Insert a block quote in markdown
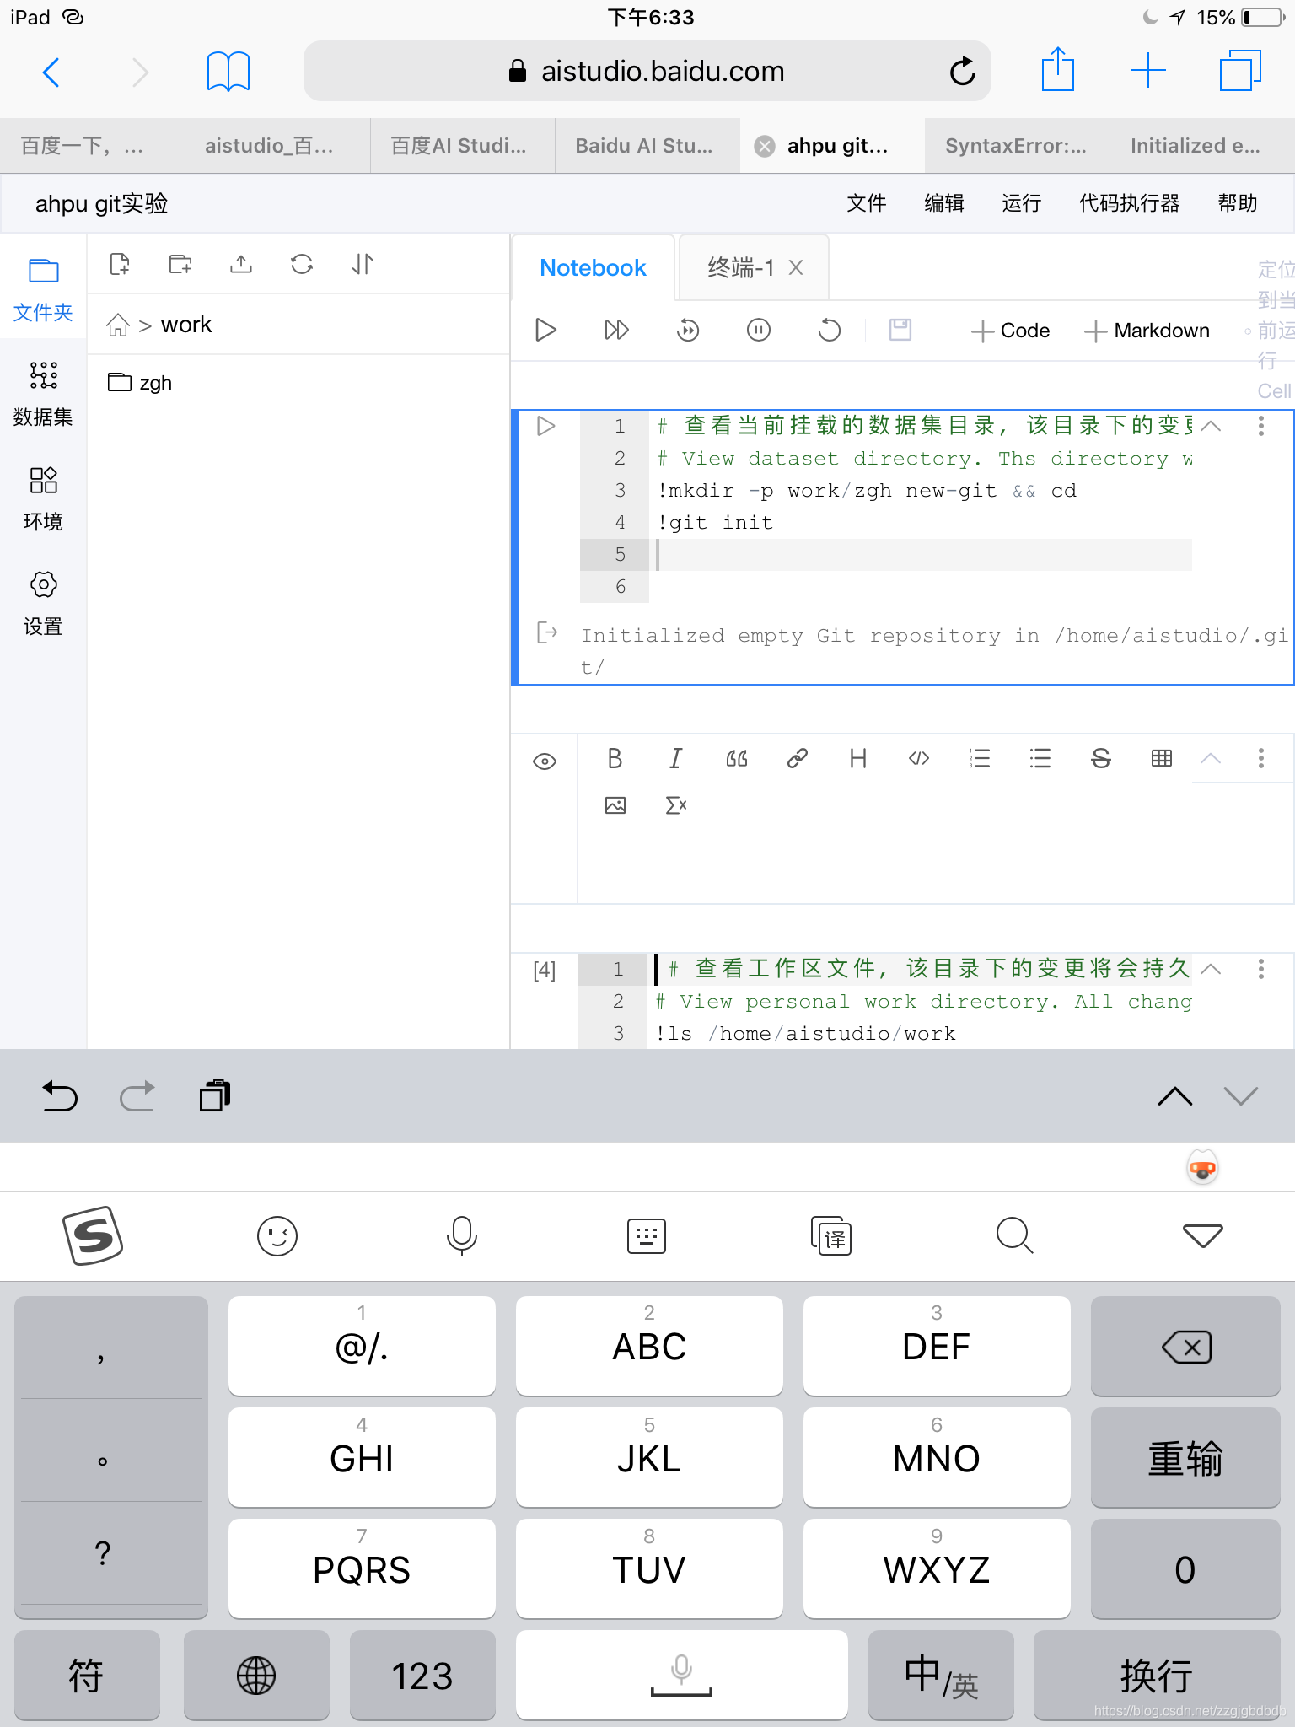The height and width of the screenshot is (1727, 1295). click(x=736, y=759)
